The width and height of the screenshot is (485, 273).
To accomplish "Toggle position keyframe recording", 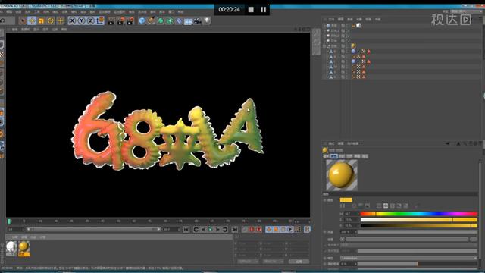I will (268, 229).
